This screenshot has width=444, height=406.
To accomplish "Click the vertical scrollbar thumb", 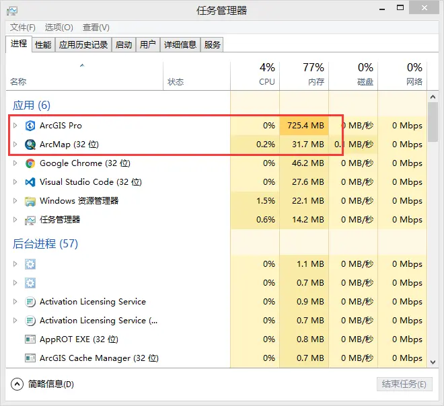I will (433, 122).
